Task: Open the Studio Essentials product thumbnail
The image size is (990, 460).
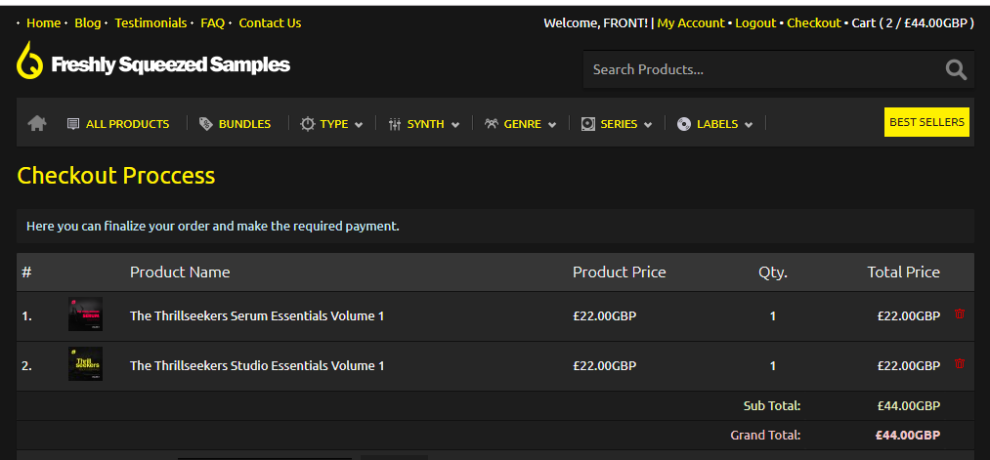Action: (x=85, y=364)
